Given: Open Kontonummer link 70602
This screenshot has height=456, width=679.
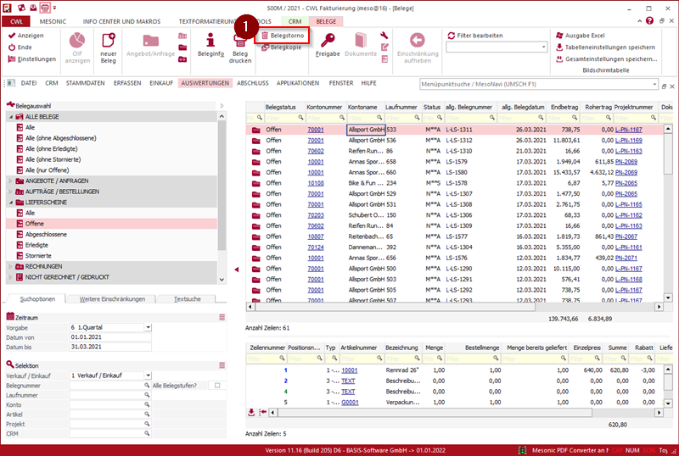Looking at the screenshot, I should [x=315, y=150].
